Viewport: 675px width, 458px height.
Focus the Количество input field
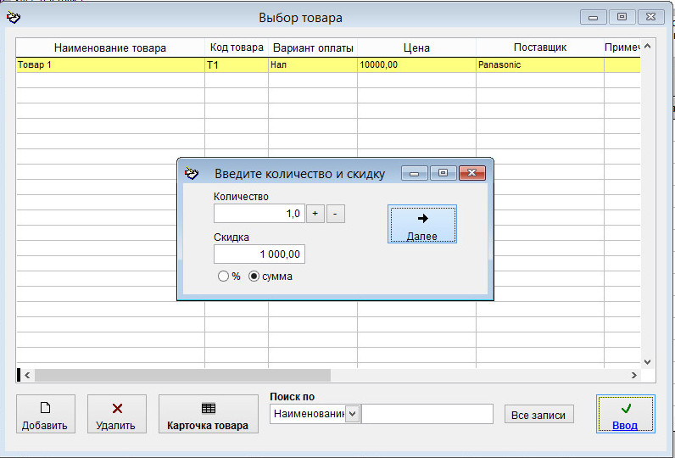(x=259, y=214)
